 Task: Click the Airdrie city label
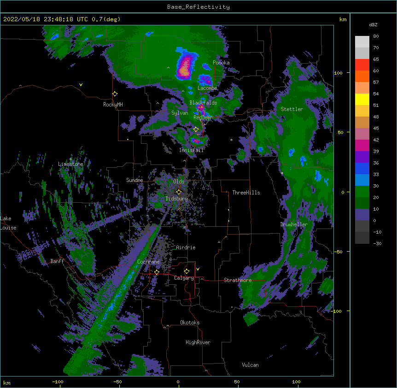(186, 247)
